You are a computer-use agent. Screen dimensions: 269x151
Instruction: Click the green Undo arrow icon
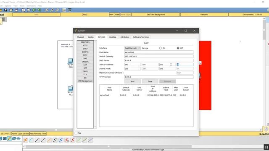(34, 10)
